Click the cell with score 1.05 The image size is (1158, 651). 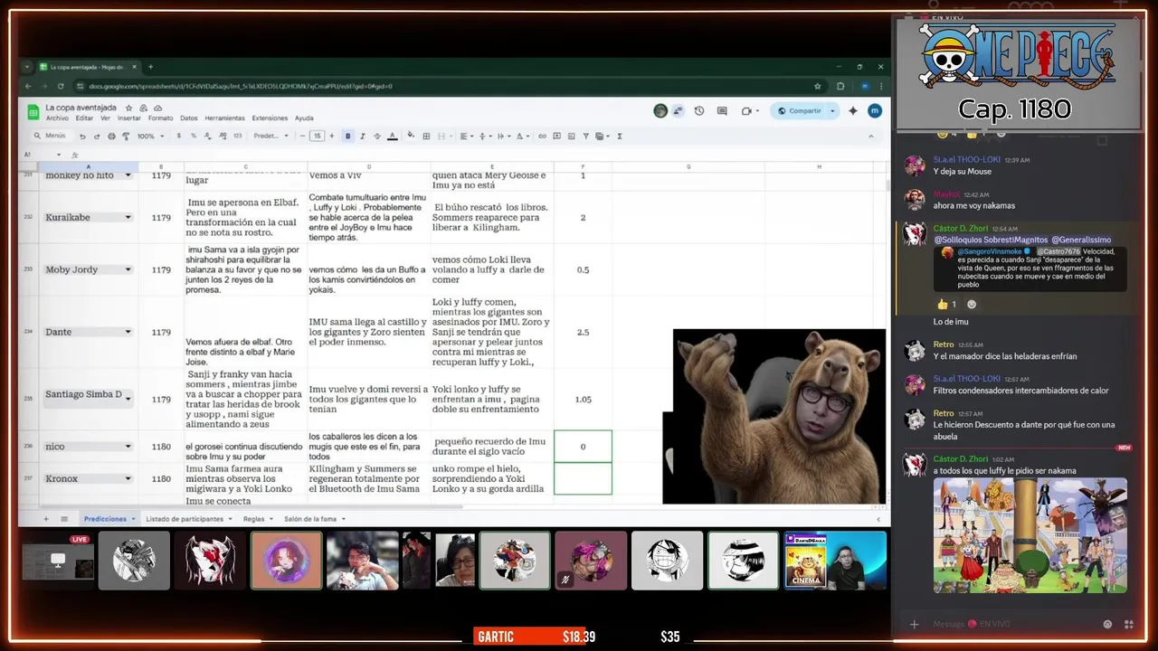583,400
